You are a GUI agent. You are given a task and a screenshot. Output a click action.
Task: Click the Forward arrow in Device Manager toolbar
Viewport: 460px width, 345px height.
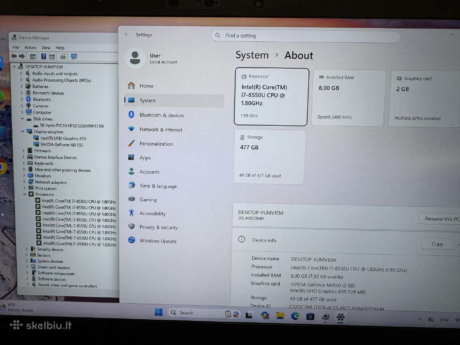(22, 56)
